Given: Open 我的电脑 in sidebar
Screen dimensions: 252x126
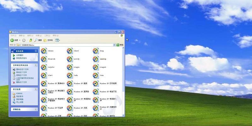Looking at the screenshot, I should tap(20, 99).
